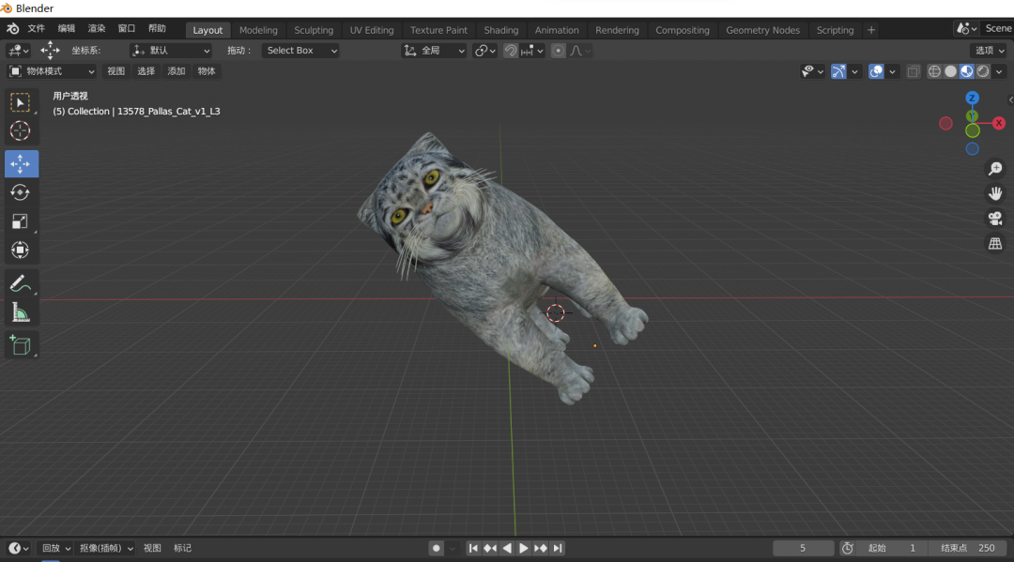Image resolution: width=1014 pixels, height=562 pixels.
Task: Toggle auto keying record button
Action: click(x=436, y=549)
